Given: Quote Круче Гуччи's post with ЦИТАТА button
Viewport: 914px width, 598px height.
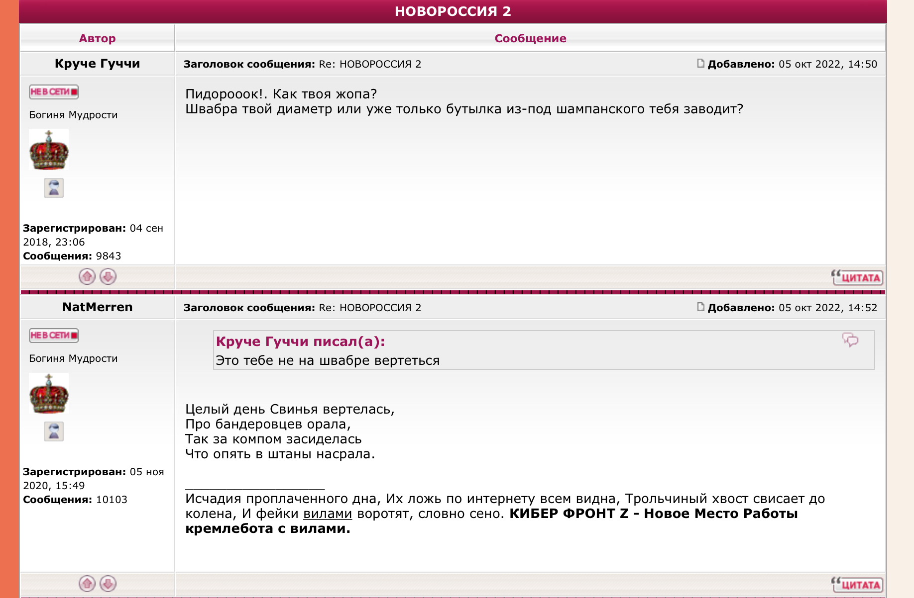Looking at the screenshot, I should click(857, 277).
